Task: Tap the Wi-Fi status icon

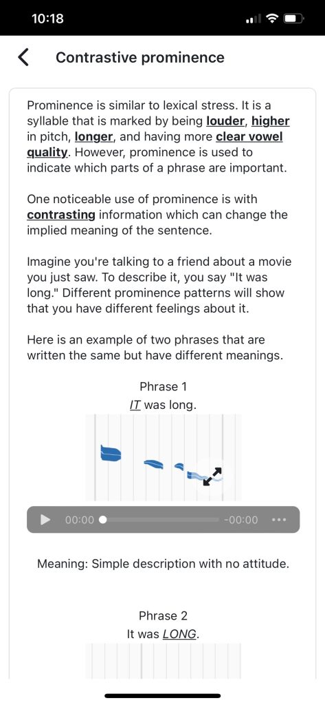Action: [271, 19]
